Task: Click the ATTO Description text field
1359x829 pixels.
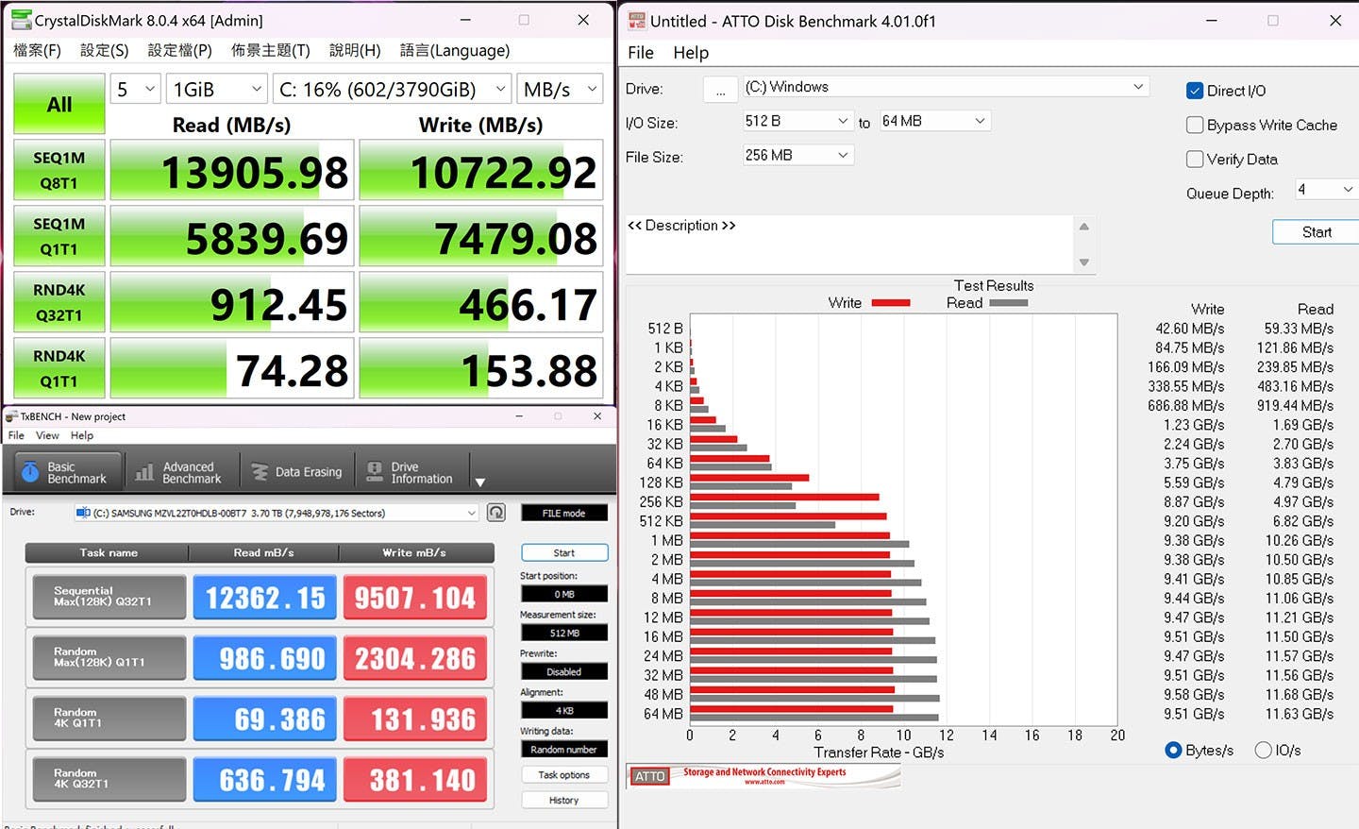Action: (847, 244)
